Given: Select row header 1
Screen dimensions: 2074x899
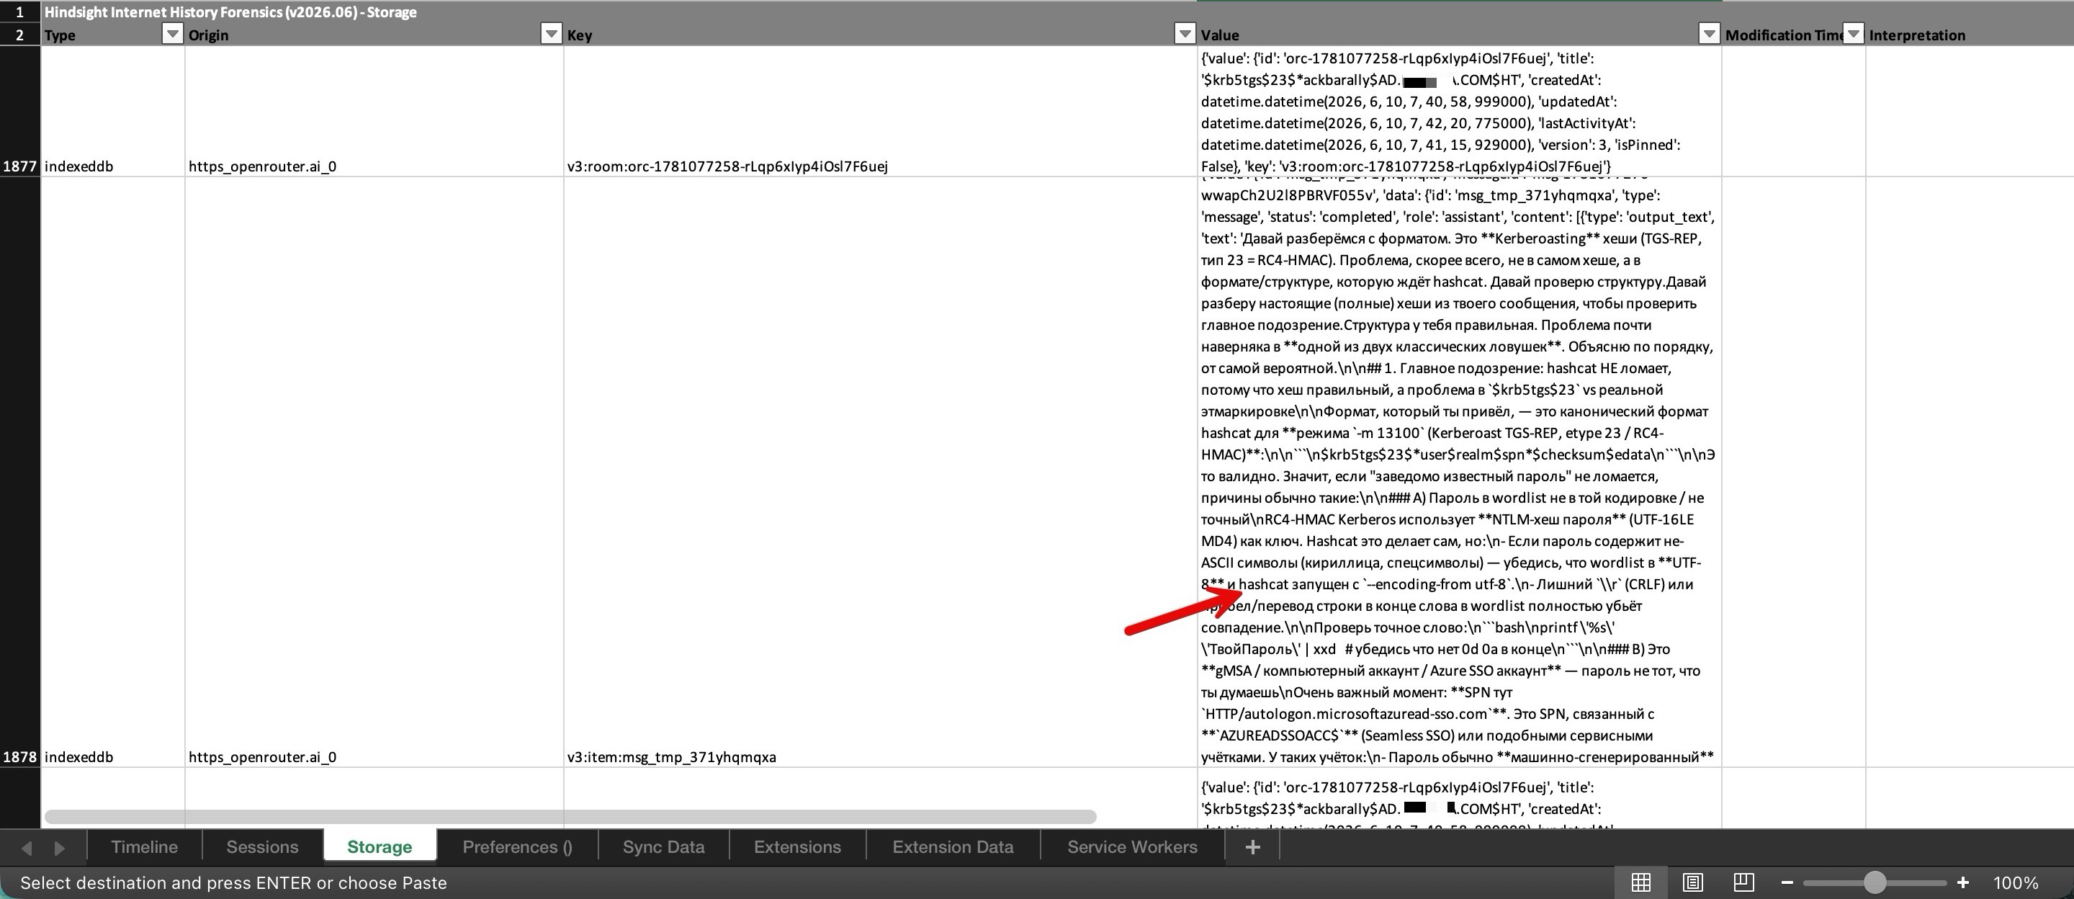Looking at the screenshot, I should coord(20,12).
